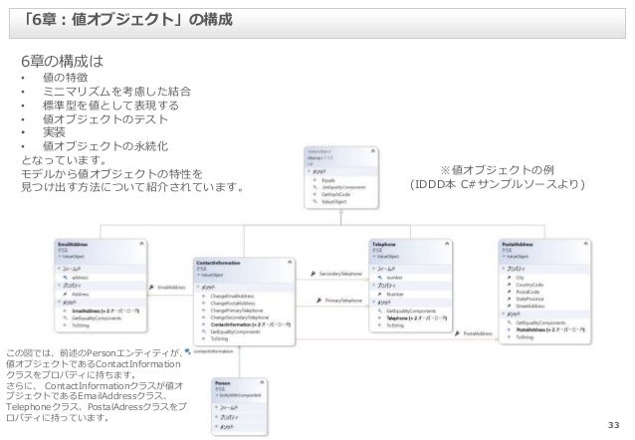This screenshot has width=635, height=440.
Task: Click the bullet 値オブジェクトの永続化
Action: [x=106, y=146]
